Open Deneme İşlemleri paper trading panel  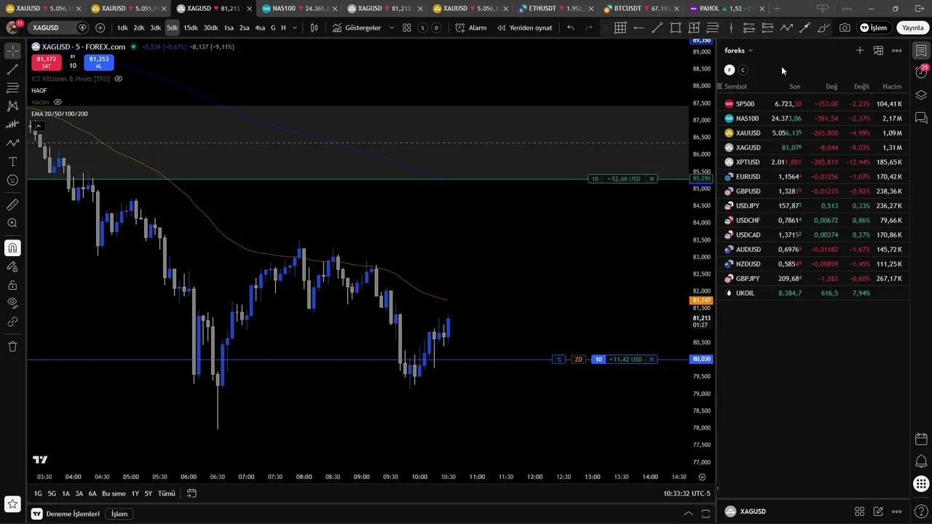pos(72,514)
